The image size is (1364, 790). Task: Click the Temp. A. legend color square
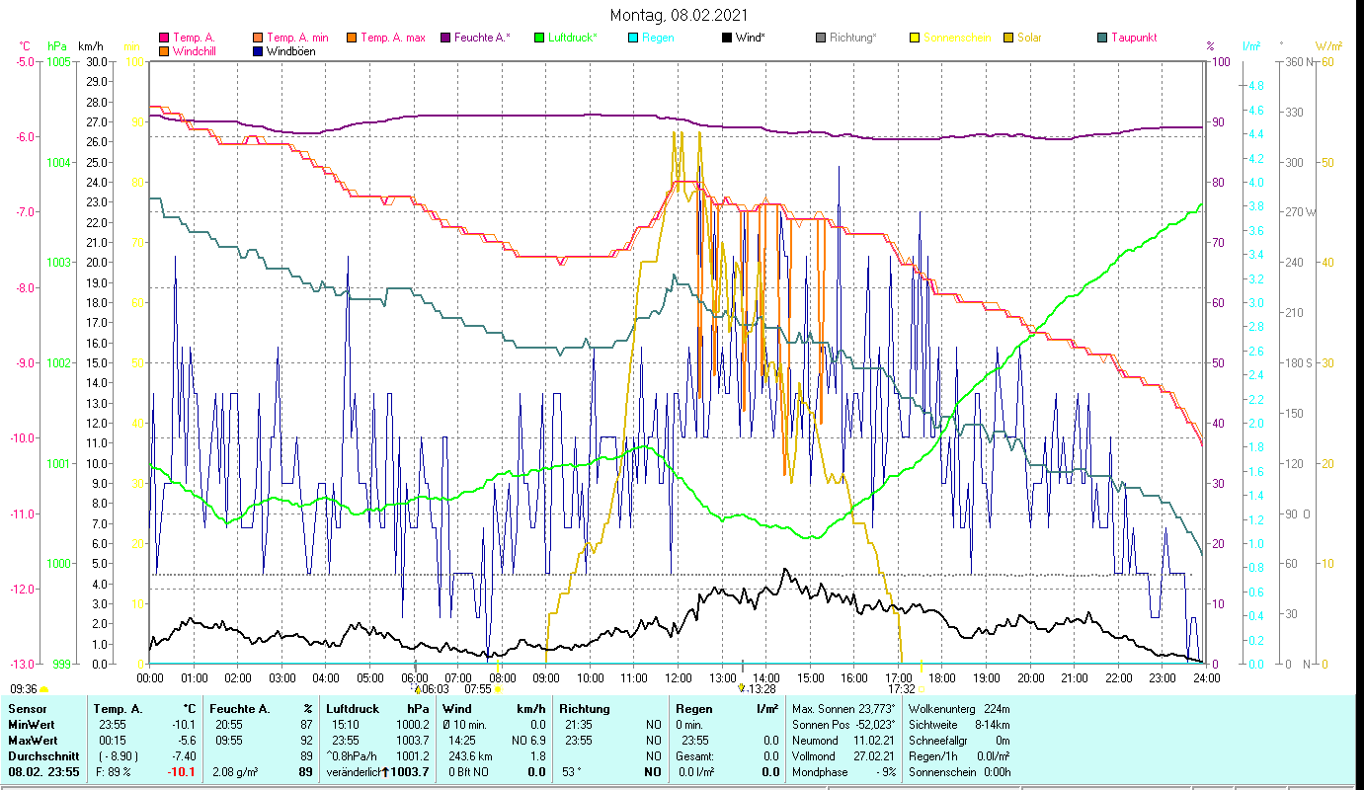(164, 38)
